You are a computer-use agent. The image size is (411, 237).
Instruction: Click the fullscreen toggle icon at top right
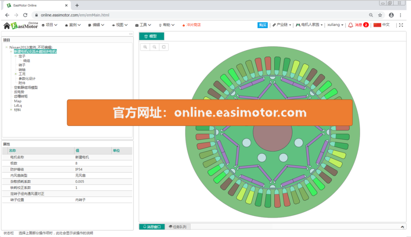(x=400, y=25)
